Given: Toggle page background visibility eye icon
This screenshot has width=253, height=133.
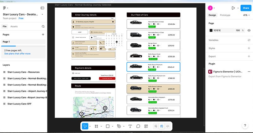Looking at the screenshot, I should tap(249, 30).
